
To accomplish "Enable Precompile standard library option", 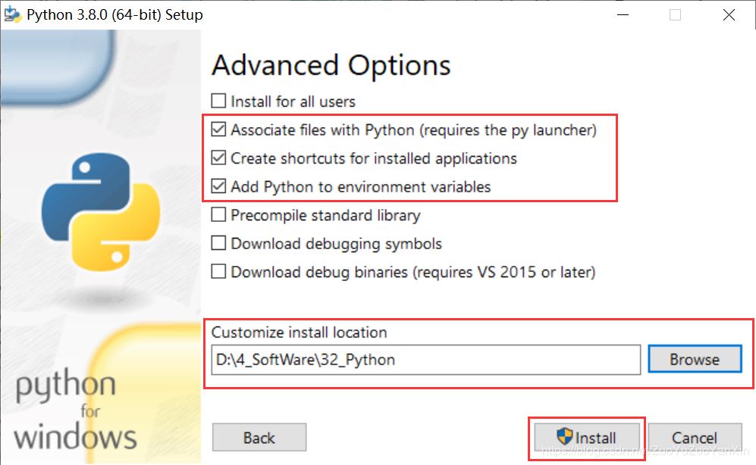I will click(218, 215).
